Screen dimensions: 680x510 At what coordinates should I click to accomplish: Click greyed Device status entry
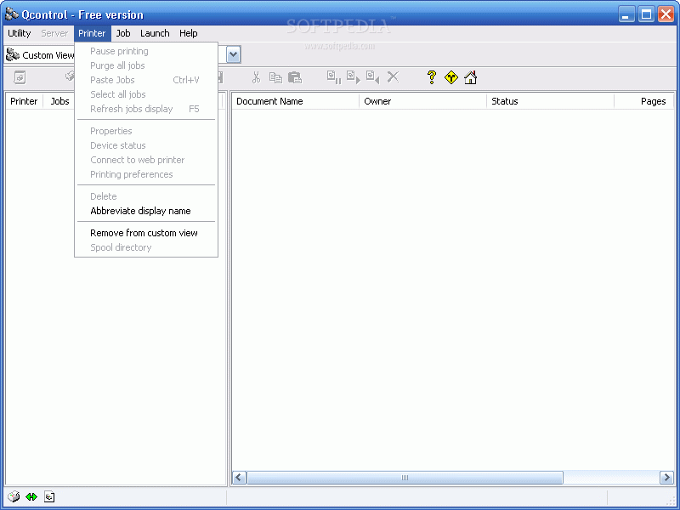[x=146, y=145]
